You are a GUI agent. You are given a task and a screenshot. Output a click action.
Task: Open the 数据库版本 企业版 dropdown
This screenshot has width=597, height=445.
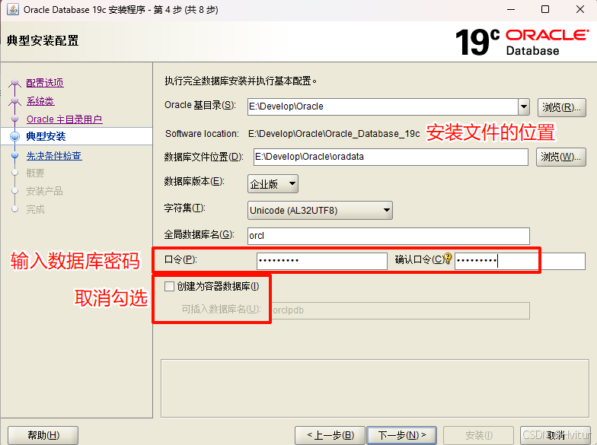point(273,184)
